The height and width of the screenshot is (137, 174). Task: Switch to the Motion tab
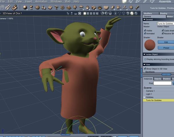click(170, 17)
